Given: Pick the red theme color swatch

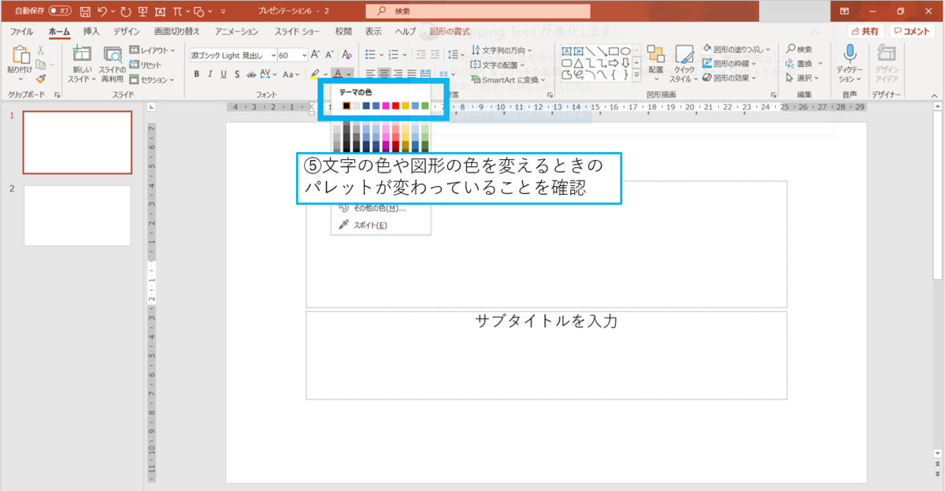Looking at the screenshot, I should 395,106.
